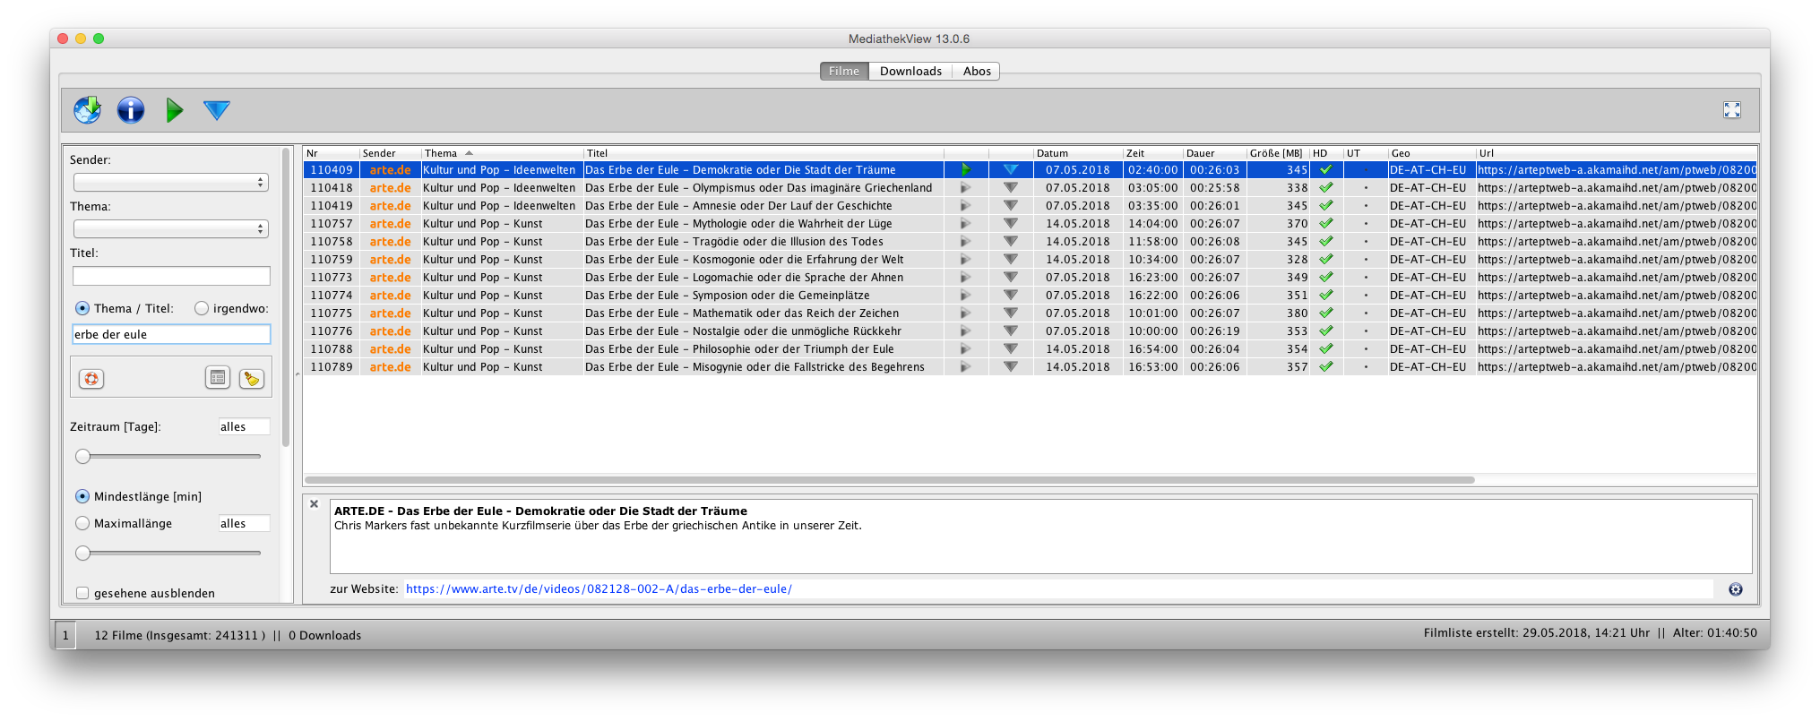Play the Olympismus episode from its row

[x=965, y=188]
